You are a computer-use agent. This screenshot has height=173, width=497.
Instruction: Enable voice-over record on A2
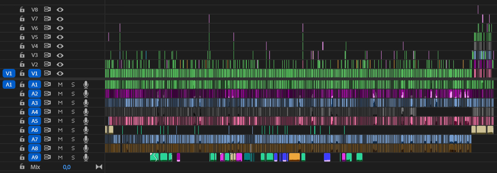point(86,94)
